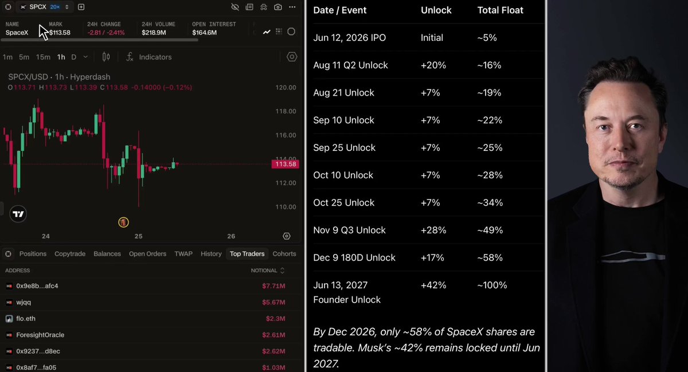Switch to the Balances tab
Image resolution: width=688 pixels, height=372 pixels.
pos(107,254)
